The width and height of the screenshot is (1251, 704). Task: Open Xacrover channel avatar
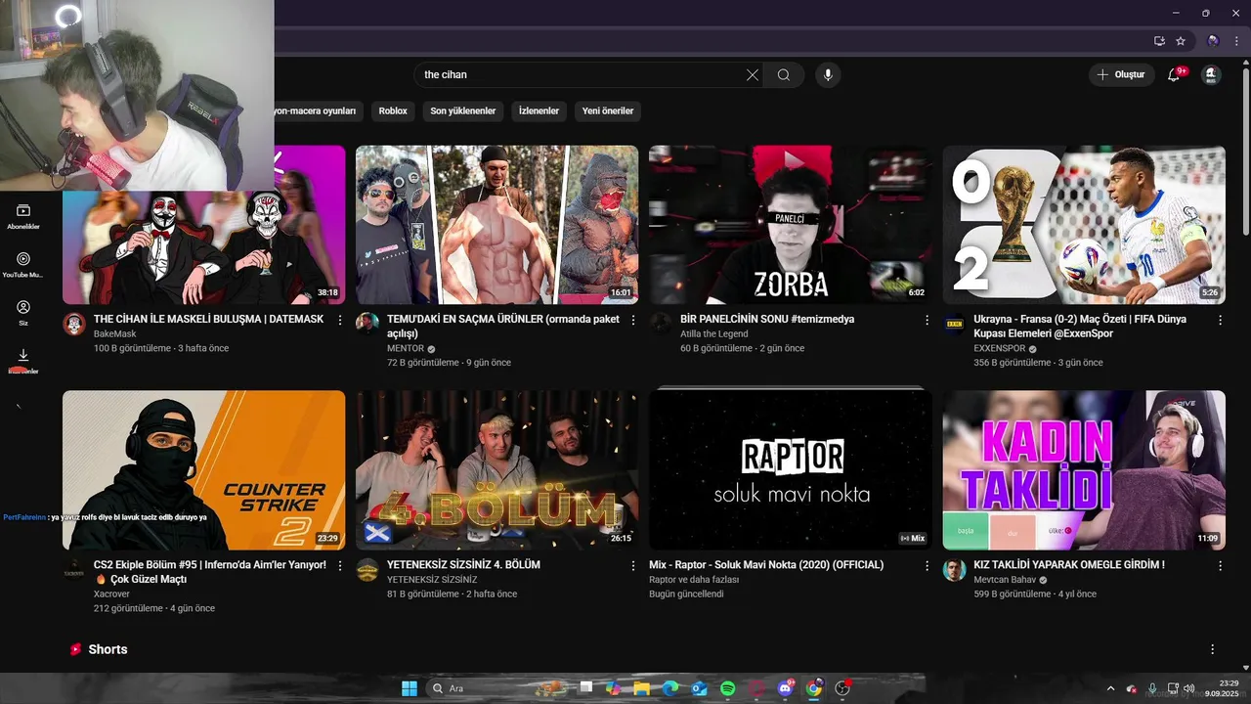pyautogui.click(x=74, y=570)
